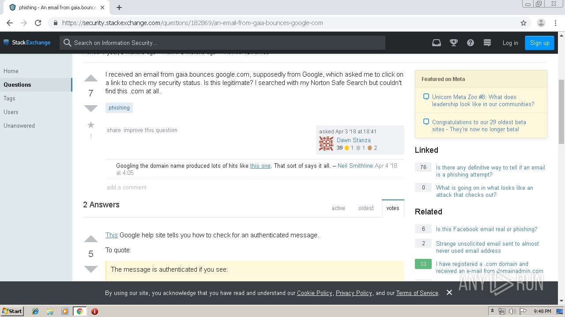The width and height of the screenshot is (565, 317).
Task: Close the phishing question tab
Action: pyautogui.click(x=102, y=7)
